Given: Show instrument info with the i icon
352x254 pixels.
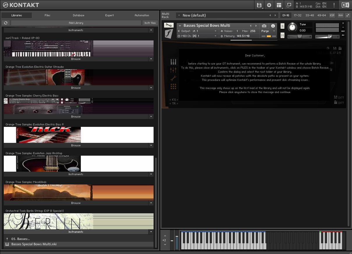Looking at the screenshot, I should tap(273, 26).
